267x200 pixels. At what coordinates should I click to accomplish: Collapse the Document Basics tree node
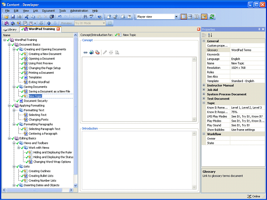click(x=9, y=45)
